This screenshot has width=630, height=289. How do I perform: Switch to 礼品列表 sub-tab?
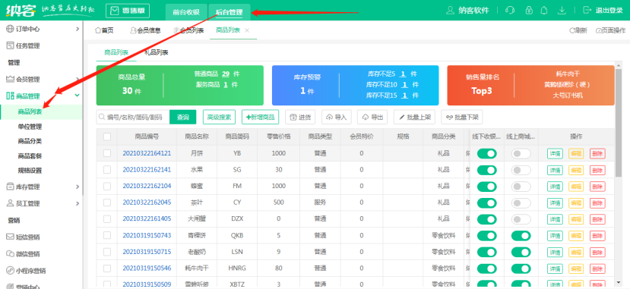click(x=156, y=52)
